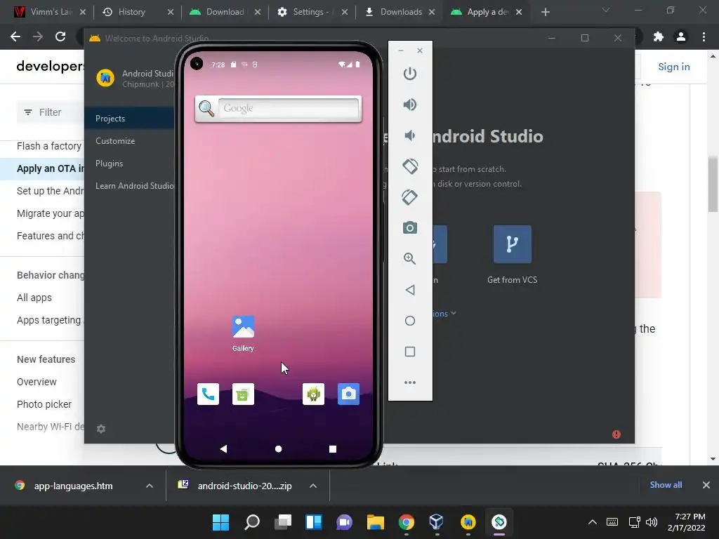Open the Android Studio settings gear
The height and width of the screenshot is (539, 719).
(101, 429)
